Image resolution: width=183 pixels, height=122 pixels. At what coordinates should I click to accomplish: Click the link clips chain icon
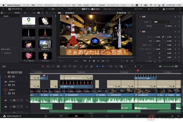pyautogui.click(x=86, y=66)
